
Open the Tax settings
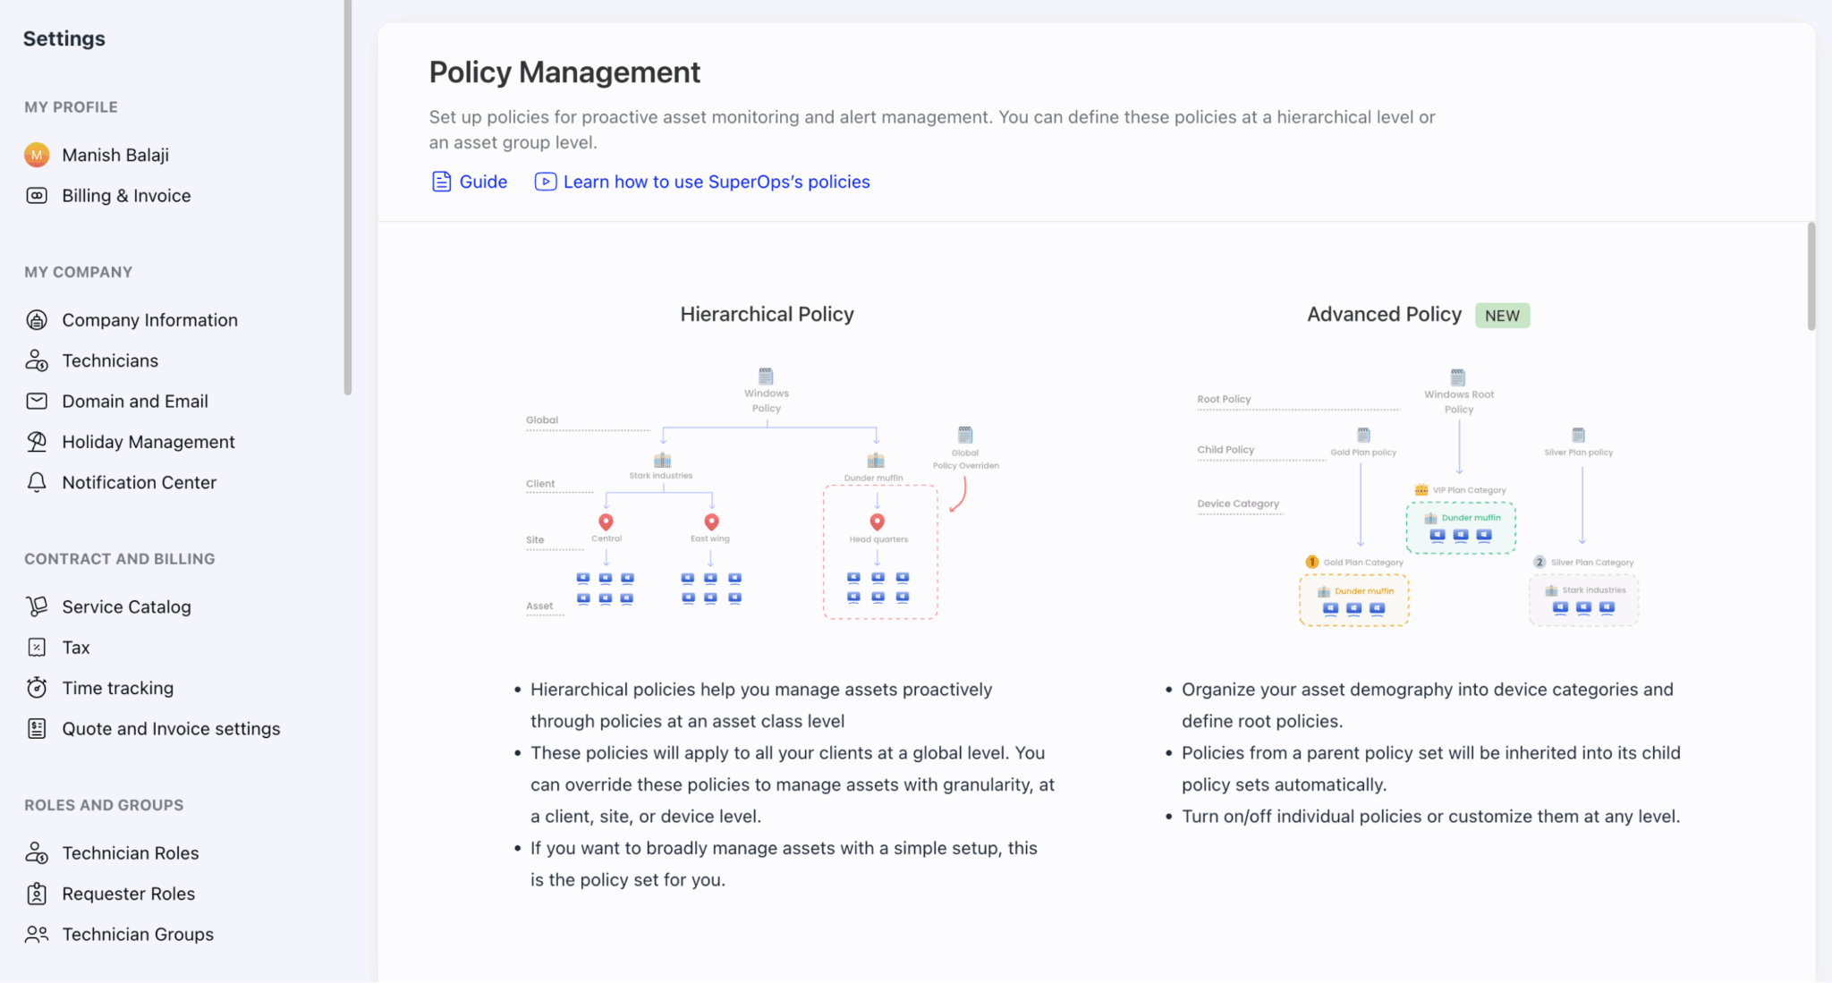click(x=76, y=648)
